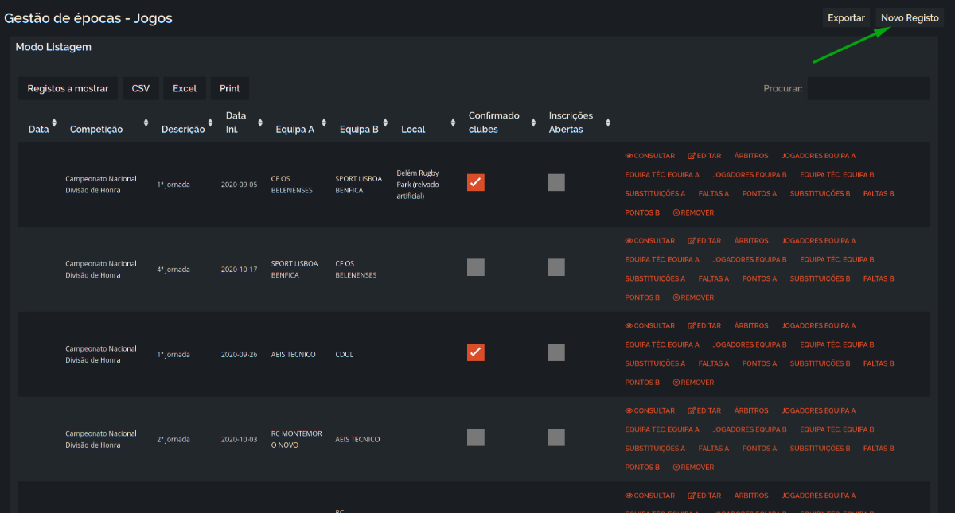Focus the Procurar search field
The height and width of the screenshot is (513, 955).
tap(868, 88)
